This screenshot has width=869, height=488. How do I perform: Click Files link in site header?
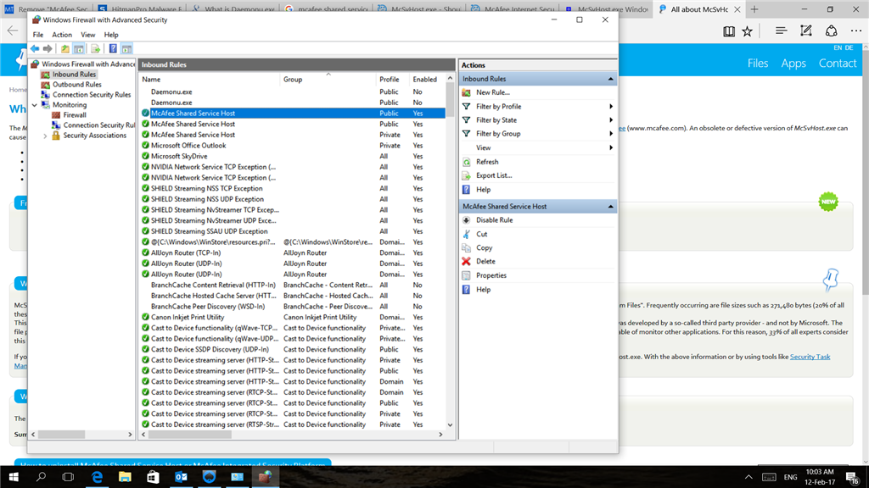[x=758, y=63]
